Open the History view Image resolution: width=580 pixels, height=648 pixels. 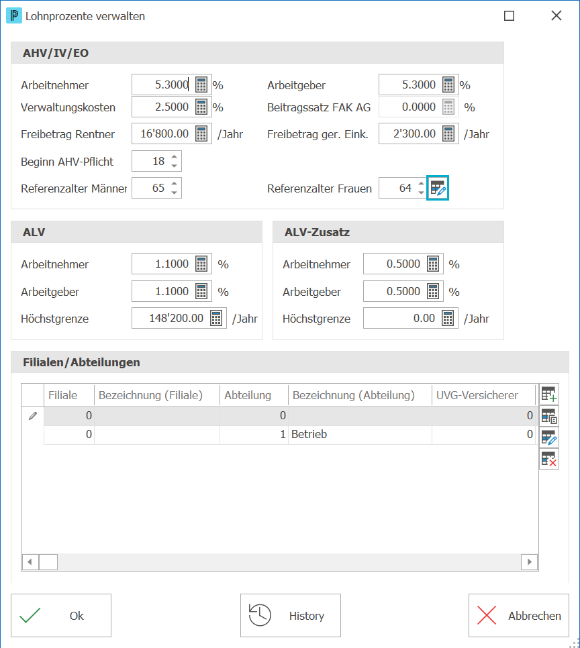(x=291, y=615)
